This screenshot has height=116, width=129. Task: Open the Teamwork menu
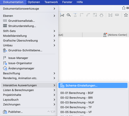pyautogui.click(x=51, y=2)
